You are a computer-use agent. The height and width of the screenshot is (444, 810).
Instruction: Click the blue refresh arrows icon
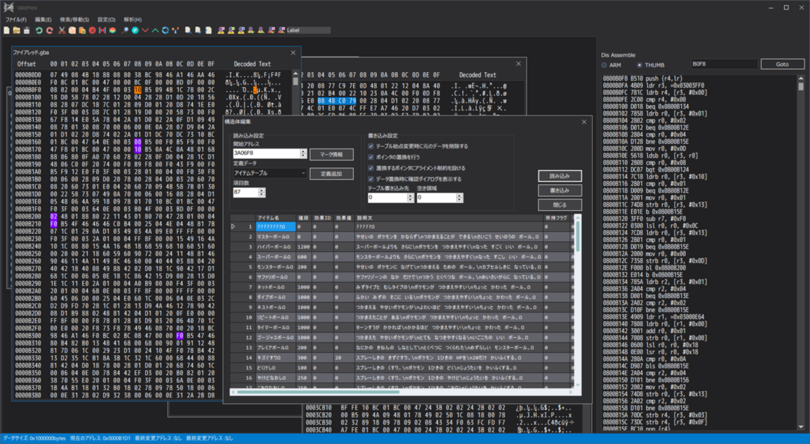[x=165, y=30]
